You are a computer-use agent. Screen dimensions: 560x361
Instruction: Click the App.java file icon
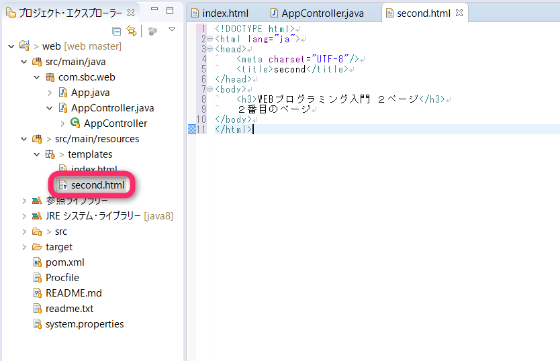point(63,93)
